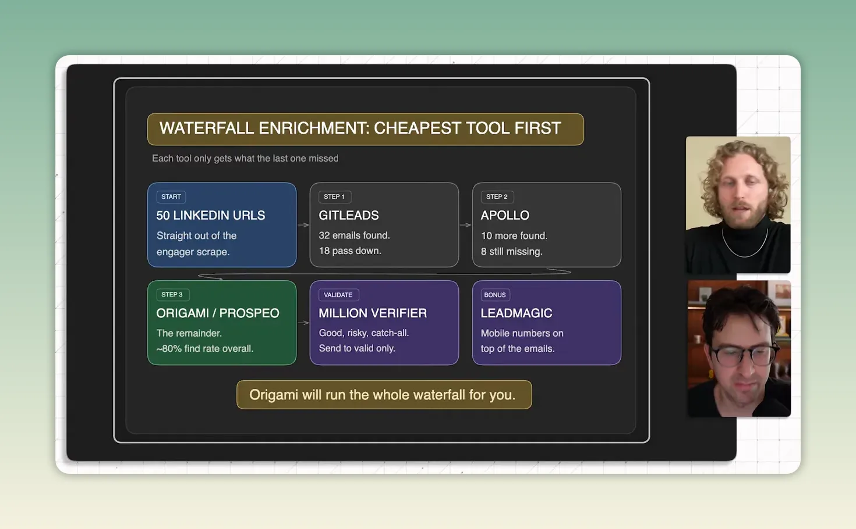Click the "VALIDATE" badge
Viewport: 856px width, 529px height.
click(338, 295)
